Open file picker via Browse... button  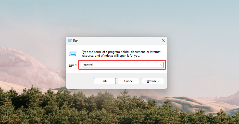(153, 81)
